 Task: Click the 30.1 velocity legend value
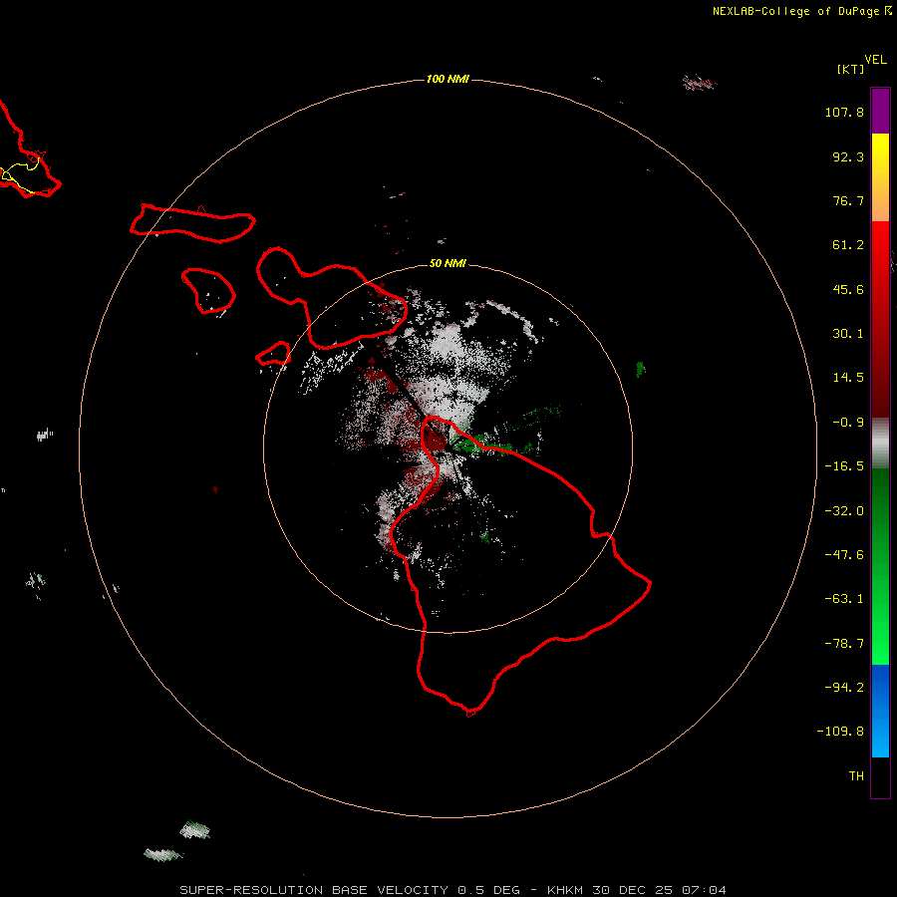848,334
